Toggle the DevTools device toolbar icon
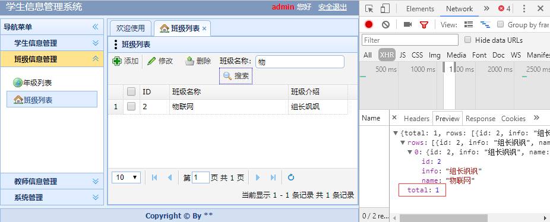Screen dimensions: 550x222 (385, 9)
